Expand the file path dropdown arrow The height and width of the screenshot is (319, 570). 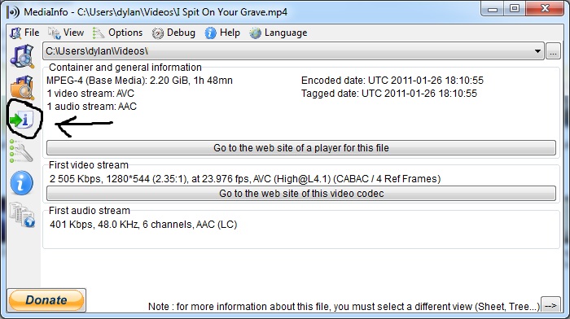537,51
